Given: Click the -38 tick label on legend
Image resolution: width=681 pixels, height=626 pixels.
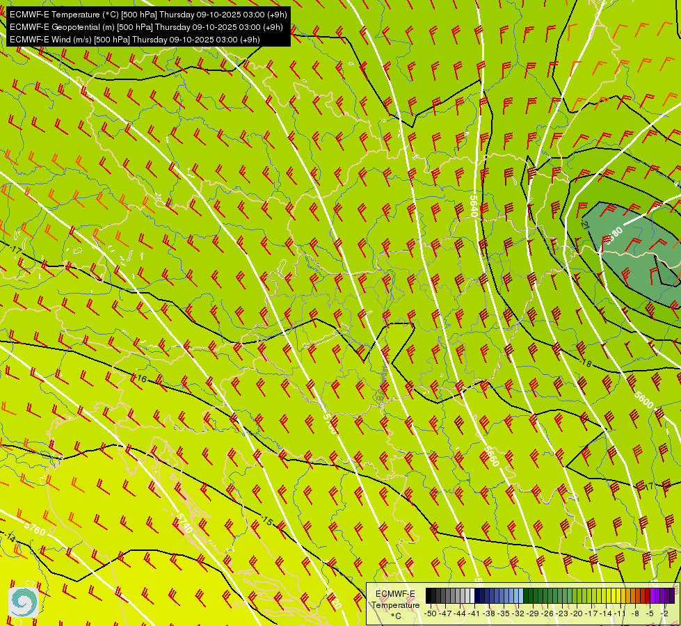Looking at the screenshot, I should (489, 613).
